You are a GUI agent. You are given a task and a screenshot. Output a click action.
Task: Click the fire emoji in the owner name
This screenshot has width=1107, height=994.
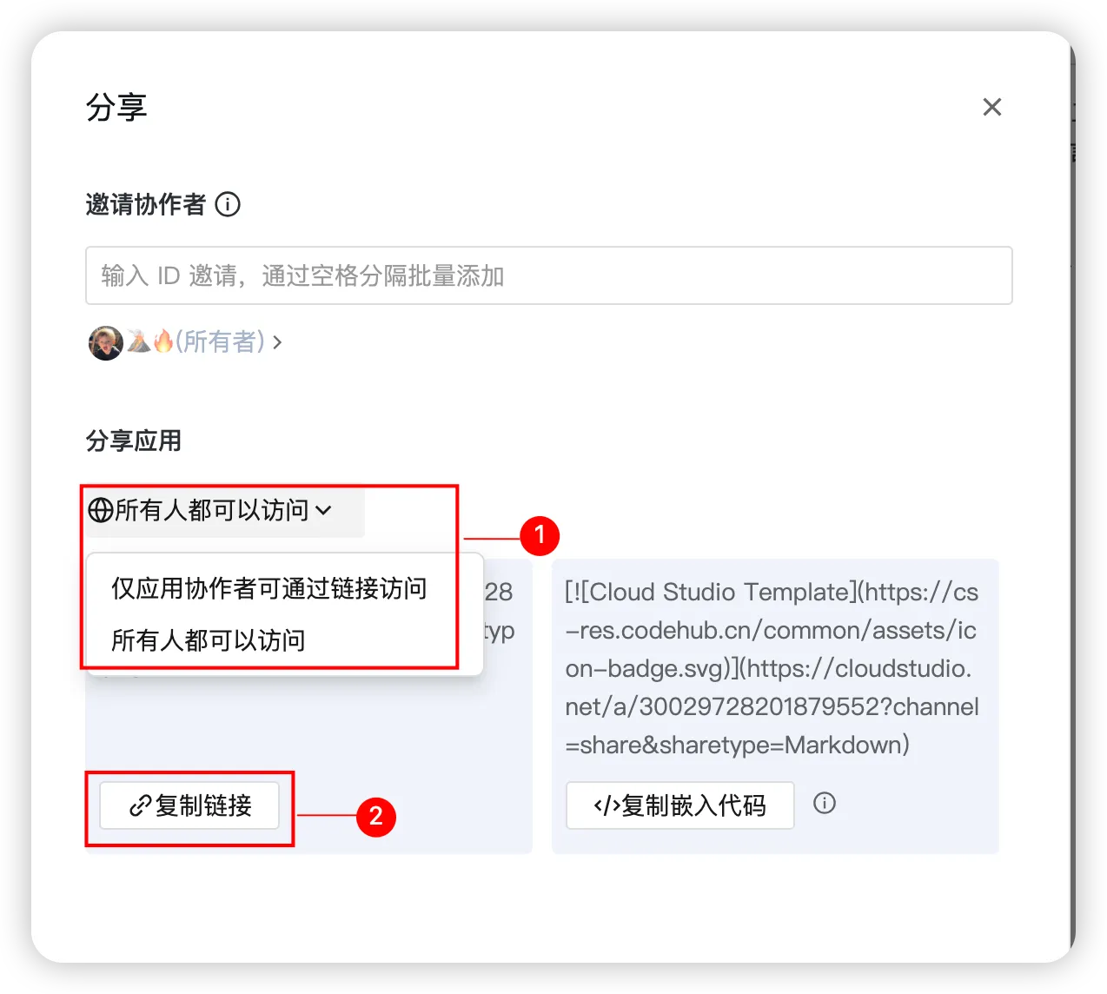click(x=163, y=341)
